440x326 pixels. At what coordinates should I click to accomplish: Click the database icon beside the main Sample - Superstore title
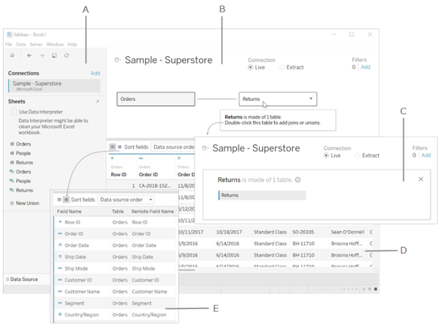tap(118, 60)
